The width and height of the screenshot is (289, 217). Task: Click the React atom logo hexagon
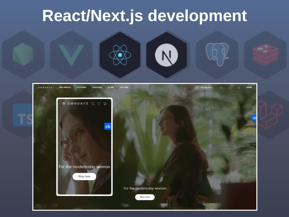coord(120,55)
